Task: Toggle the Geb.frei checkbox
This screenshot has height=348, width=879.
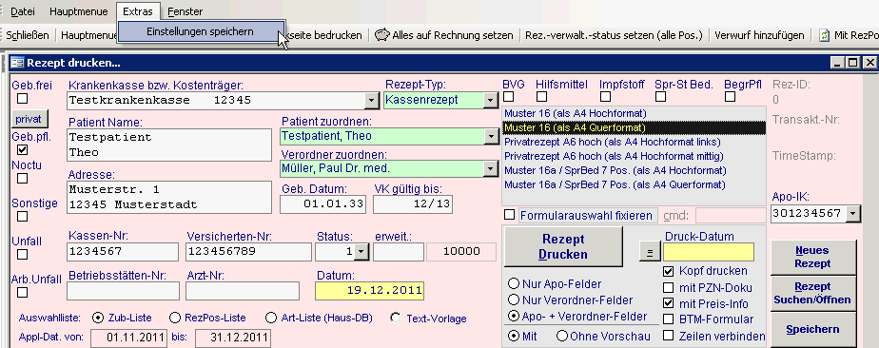Action: click(23, 99)
